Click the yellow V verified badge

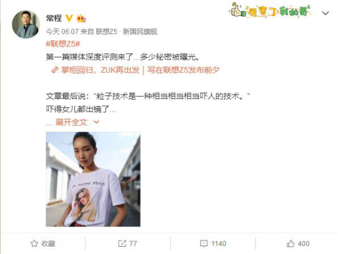tap(69, 18)
